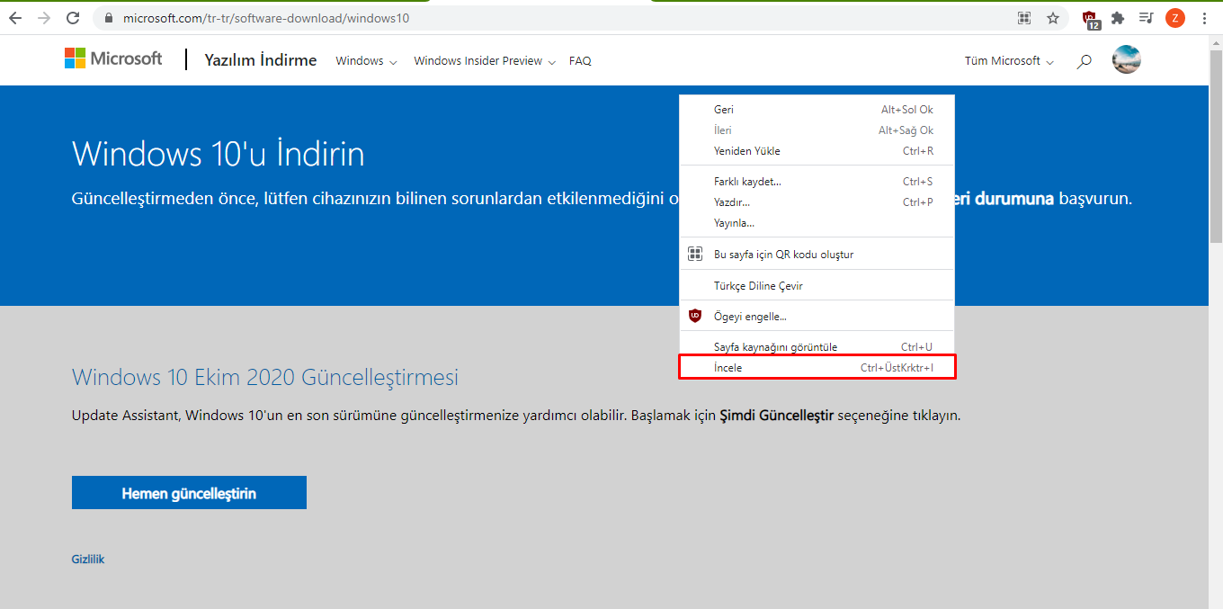
Task: Reload the page with refresh icon
Action: [x=74, y=18]
